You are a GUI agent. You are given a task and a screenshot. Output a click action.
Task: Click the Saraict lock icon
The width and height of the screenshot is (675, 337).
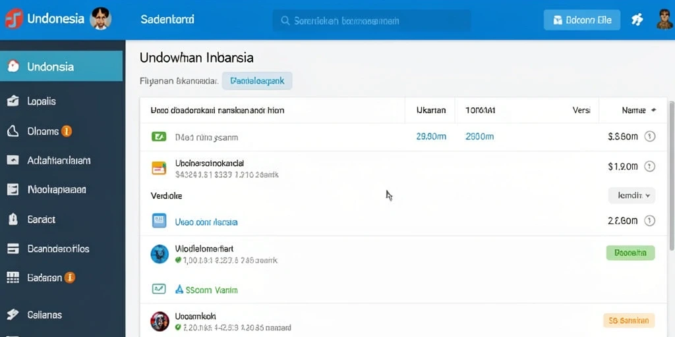(x=13, y=219)
